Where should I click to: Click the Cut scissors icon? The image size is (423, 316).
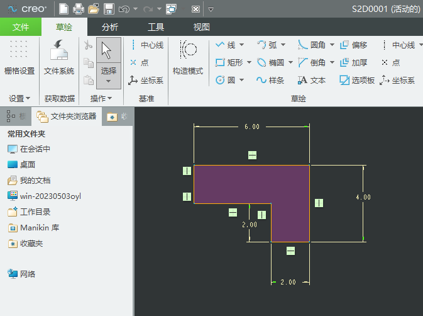(x=88, y=45)
